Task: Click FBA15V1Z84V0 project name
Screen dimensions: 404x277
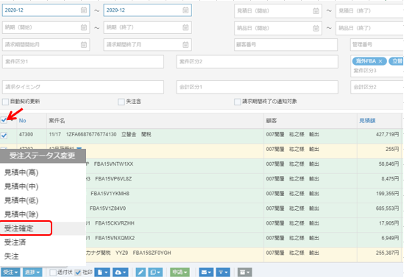Action: [107, 208]
